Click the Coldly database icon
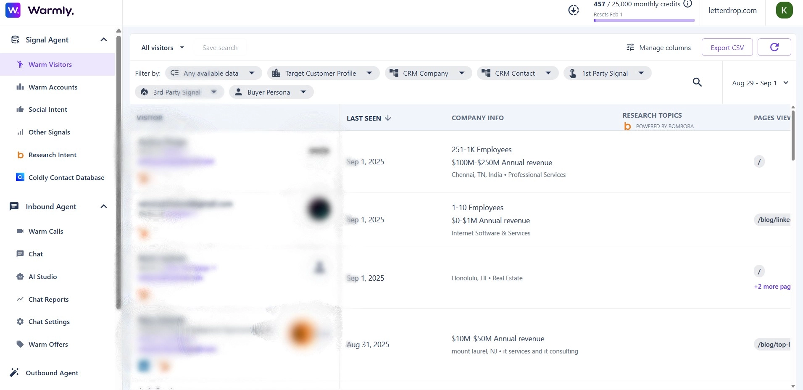Image resolution: width=803 pixels, height=390 pixels. 20,177
